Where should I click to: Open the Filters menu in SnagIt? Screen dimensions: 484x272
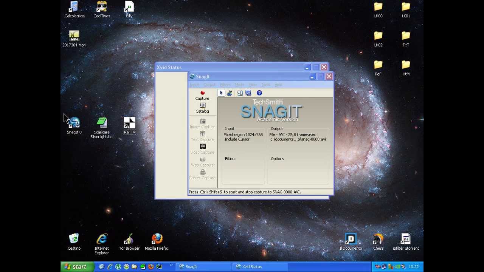(x=225, y=85)
